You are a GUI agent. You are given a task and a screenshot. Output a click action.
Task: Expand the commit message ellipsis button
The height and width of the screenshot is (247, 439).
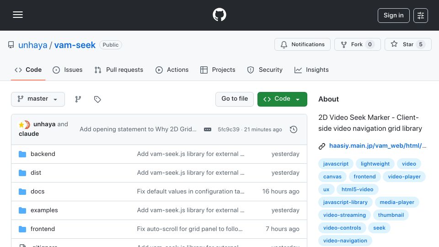208,129
